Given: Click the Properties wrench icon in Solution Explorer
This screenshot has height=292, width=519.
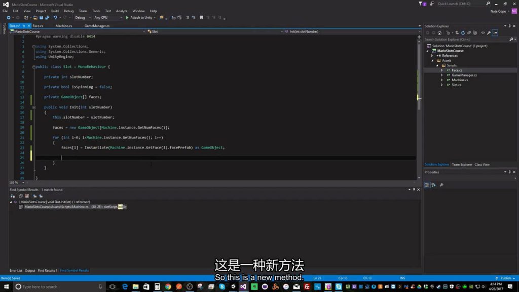Looking at the screenshot, I should [489, 32].
